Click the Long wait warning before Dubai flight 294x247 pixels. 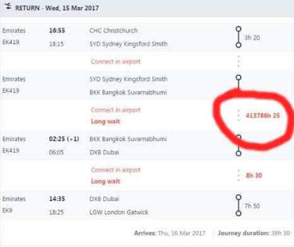tap(105, 122)
